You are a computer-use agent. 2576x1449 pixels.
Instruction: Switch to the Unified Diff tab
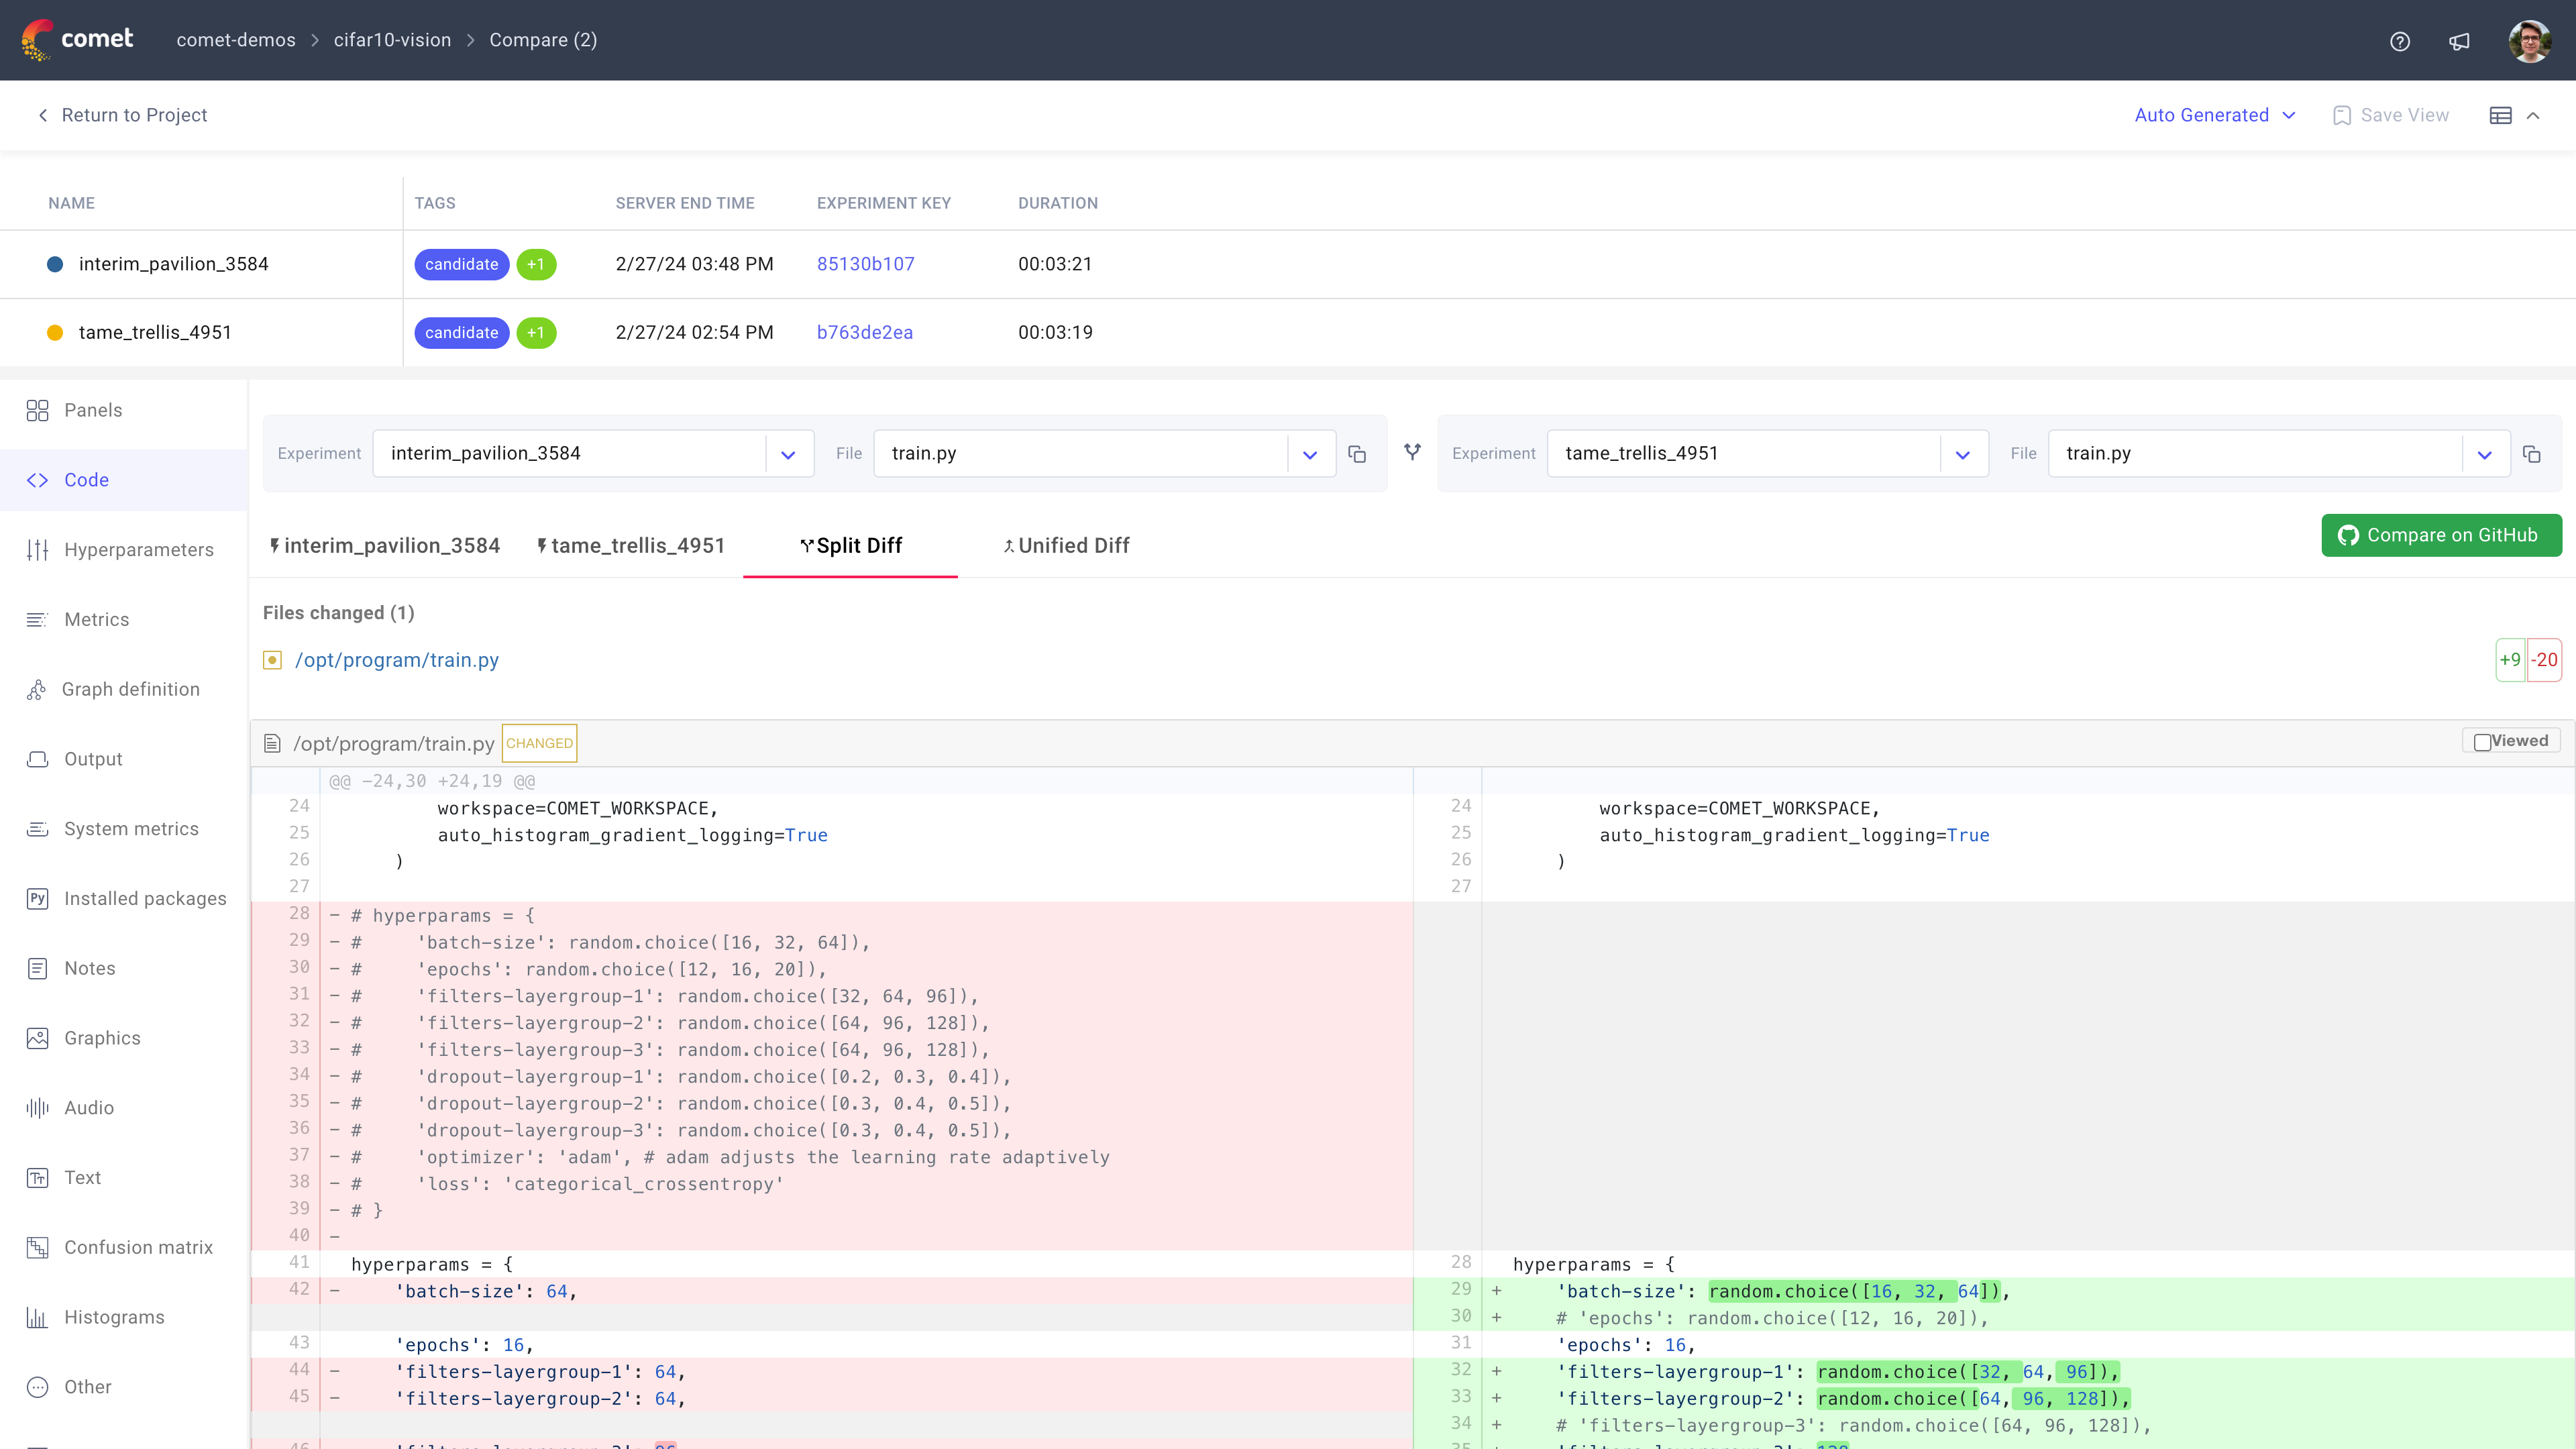tap(1065, 545)
